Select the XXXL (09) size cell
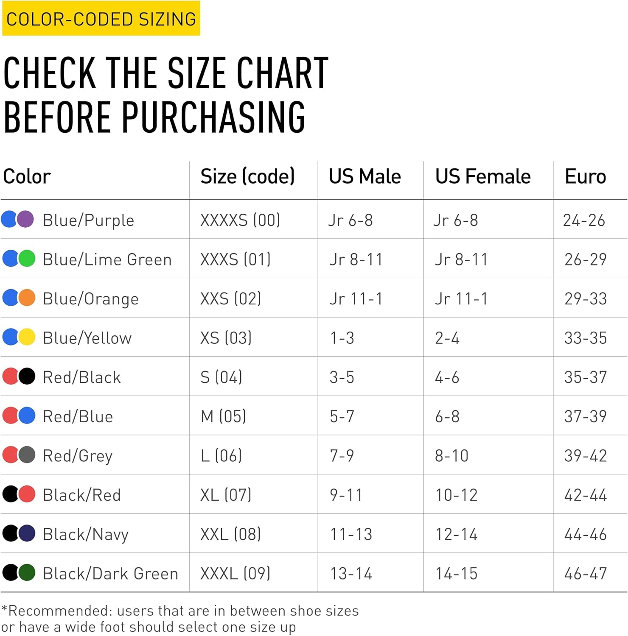The height and width of the screenshot is (636, 628). click(x=235, y=574)
